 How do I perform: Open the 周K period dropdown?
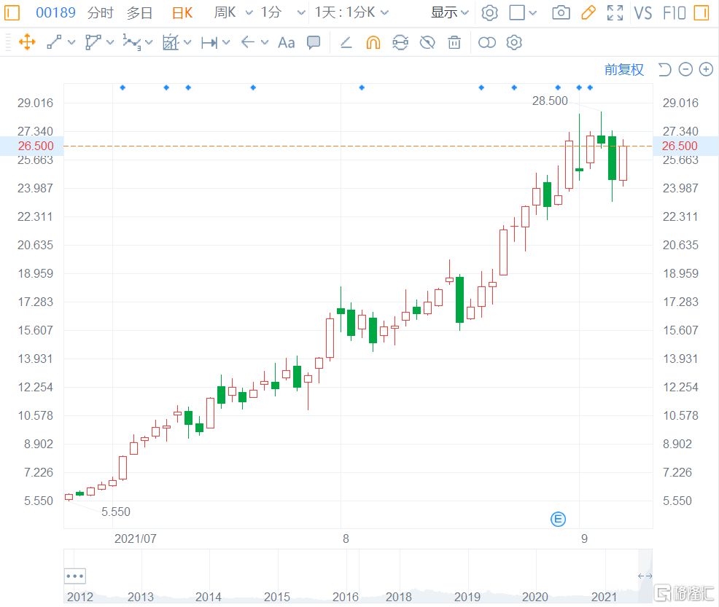point(233,12)
